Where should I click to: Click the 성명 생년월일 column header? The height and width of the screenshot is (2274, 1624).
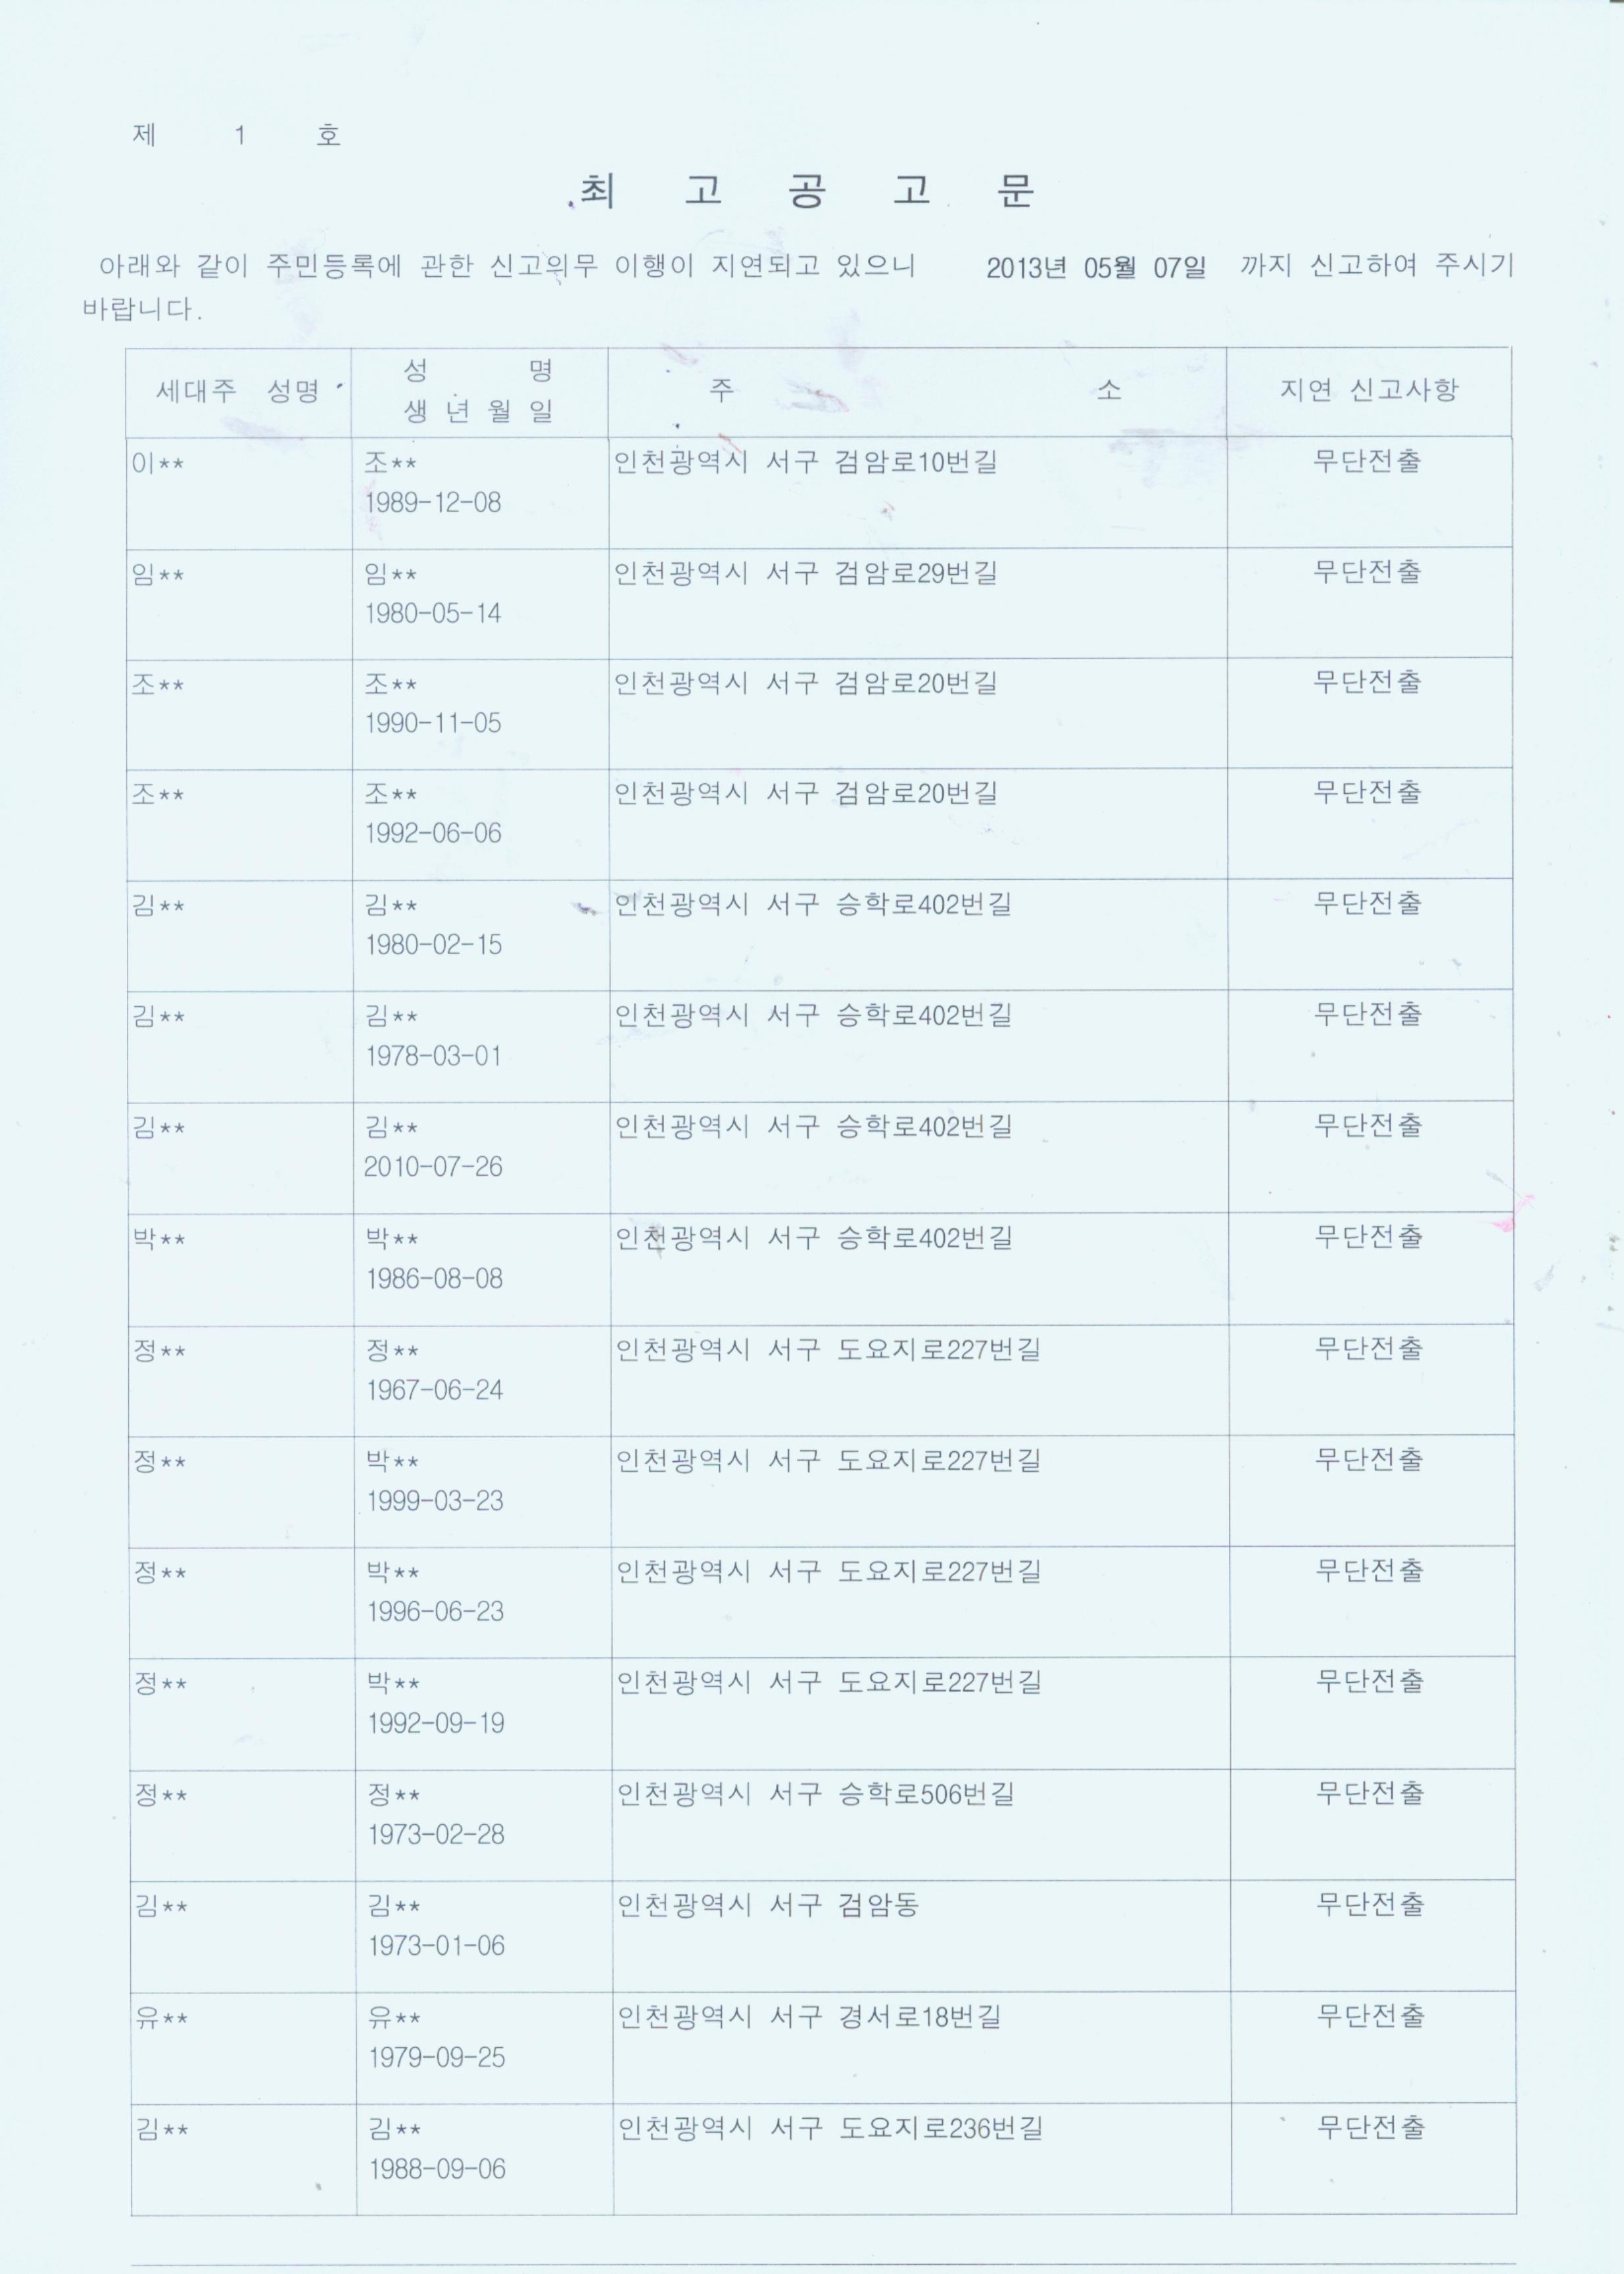pyautogui.click(x=480, y=391)
